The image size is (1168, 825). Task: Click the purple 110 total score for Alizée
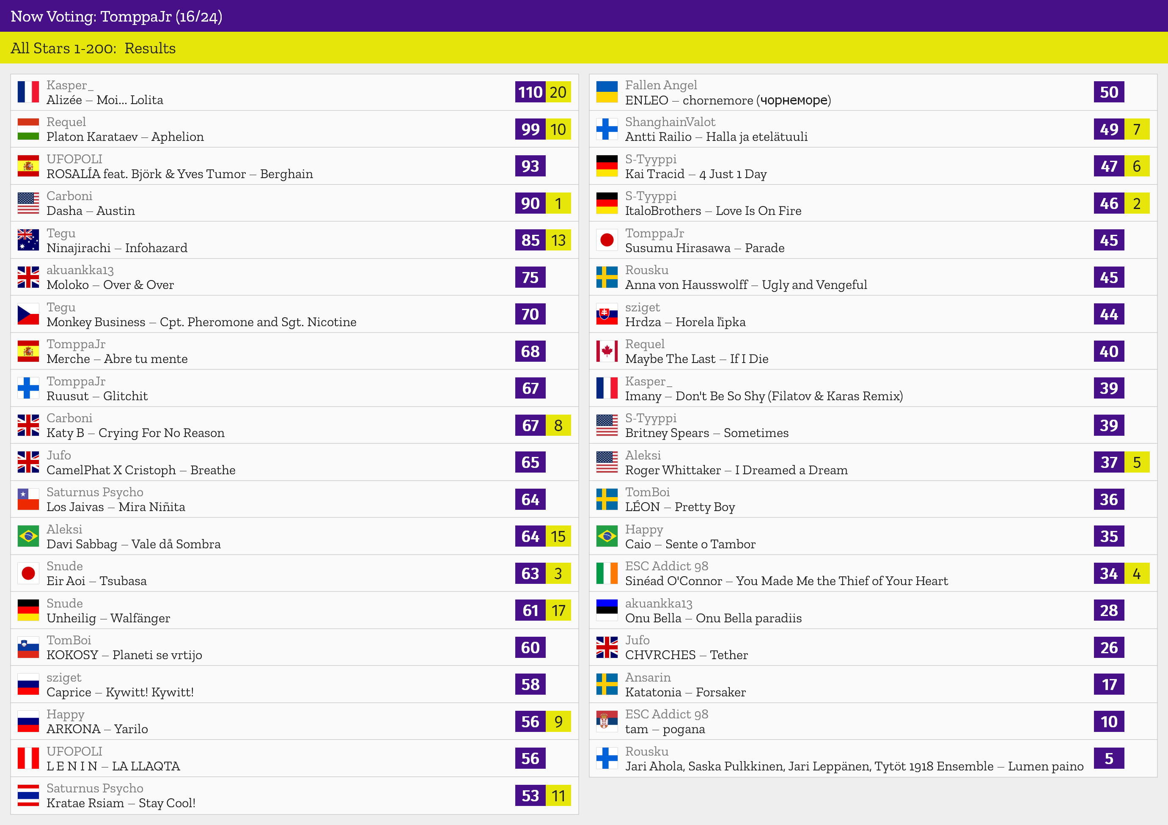click(530, 92)
